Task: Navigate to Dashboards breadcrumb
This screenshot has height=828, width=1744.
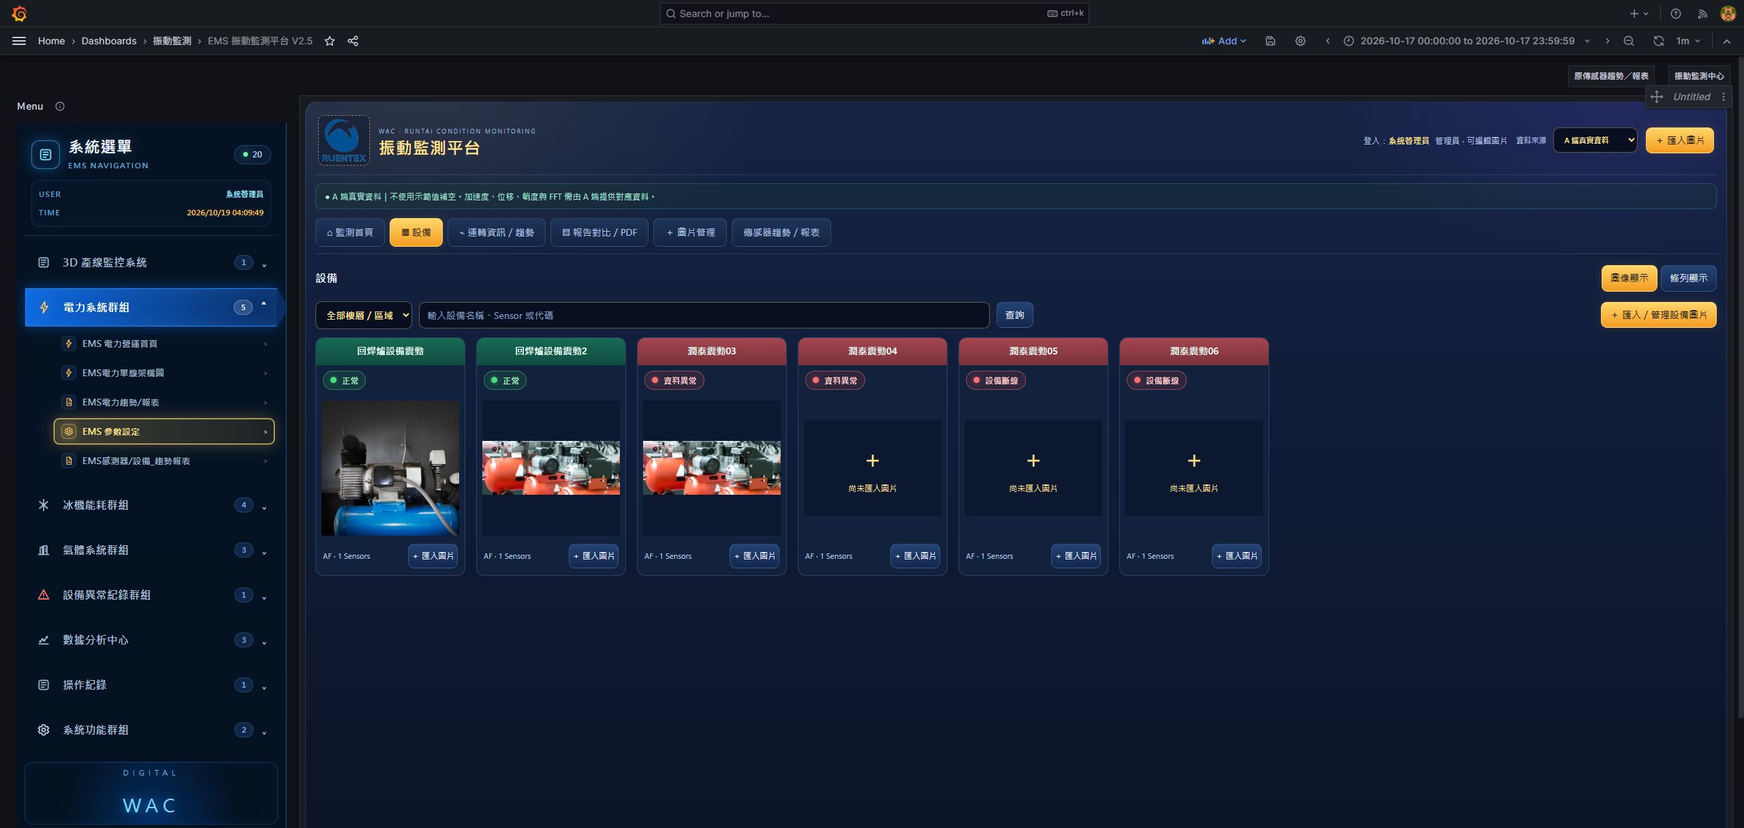Action: coord(109,41)
